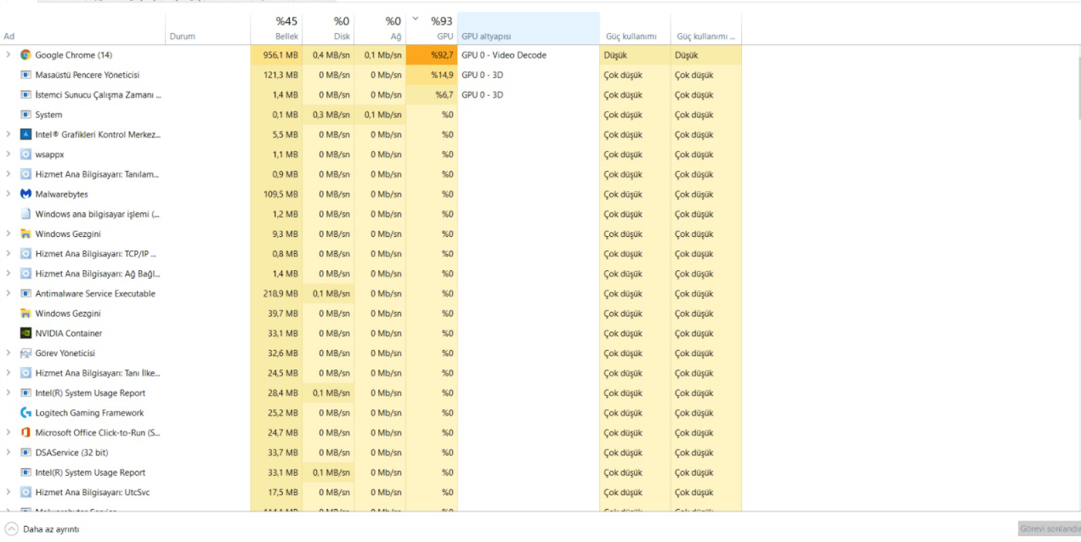The image size is (1081, 542).
Task: Click the Malwarebytes logo icon
Action: 25,194
